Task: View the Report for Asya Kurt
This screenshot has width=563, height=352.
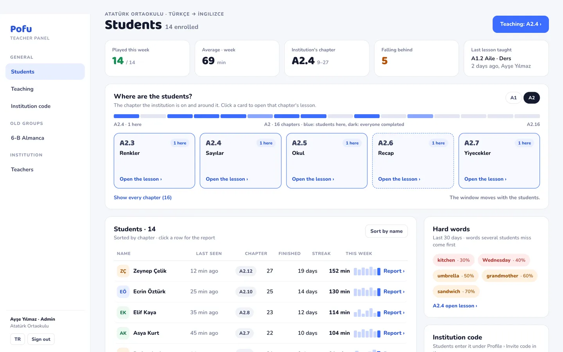Action: coord(394,333)
